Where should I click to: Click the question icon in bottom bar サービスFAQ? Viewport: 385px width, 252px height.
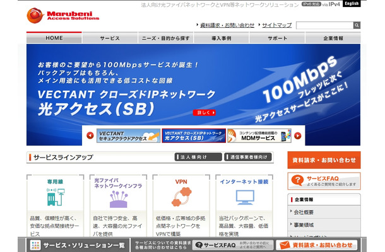click(199, 245)
